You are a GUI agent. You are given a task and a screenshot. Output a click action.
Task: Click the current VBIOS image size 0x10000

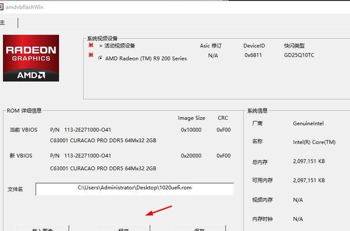[191, 130]
